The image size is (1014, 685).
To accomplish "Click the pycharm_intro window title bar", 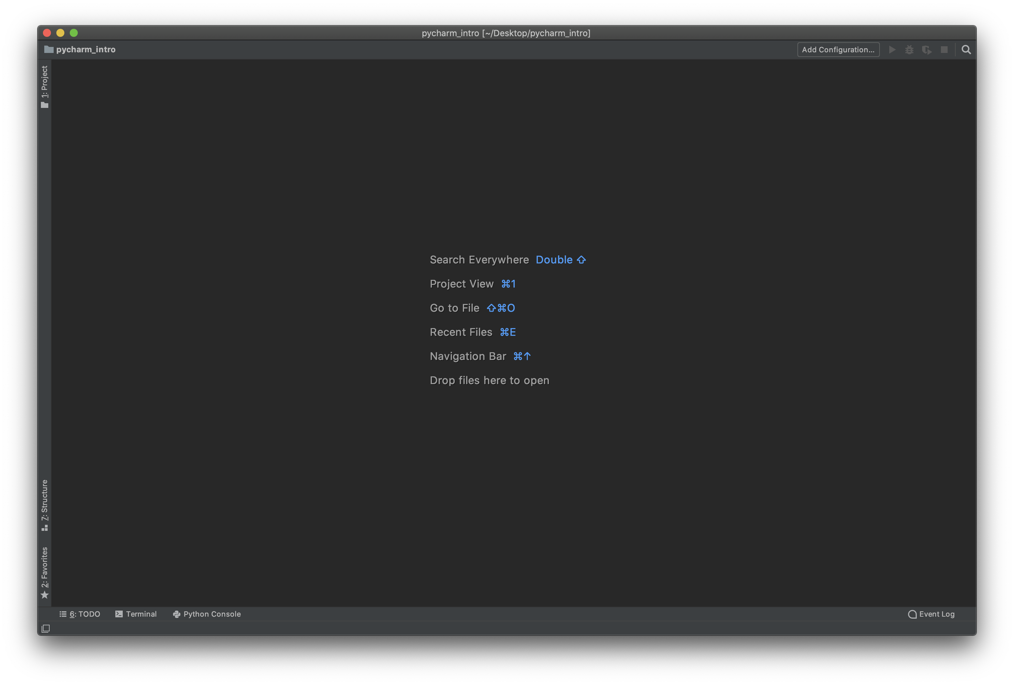I will coord(507,33).
